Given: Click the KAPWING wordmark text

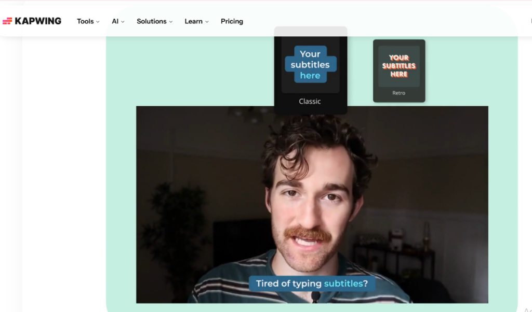Looking at the screenshot, I should [38, 21].
